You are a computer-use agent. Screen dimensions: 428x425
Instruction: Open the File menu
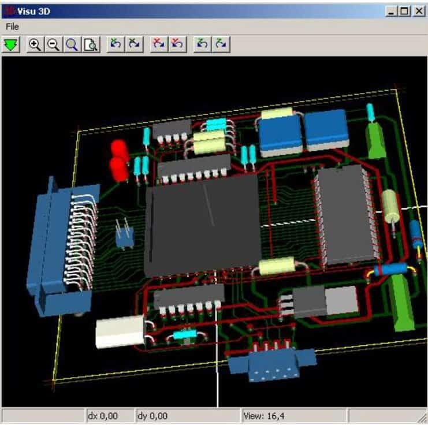12,27
